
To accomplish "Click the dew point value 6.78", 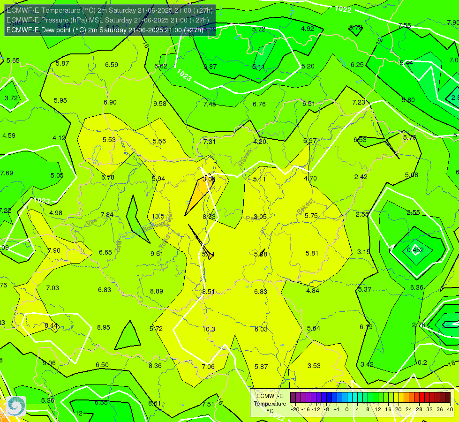I will pyautogui.click(x=108, y=177).
